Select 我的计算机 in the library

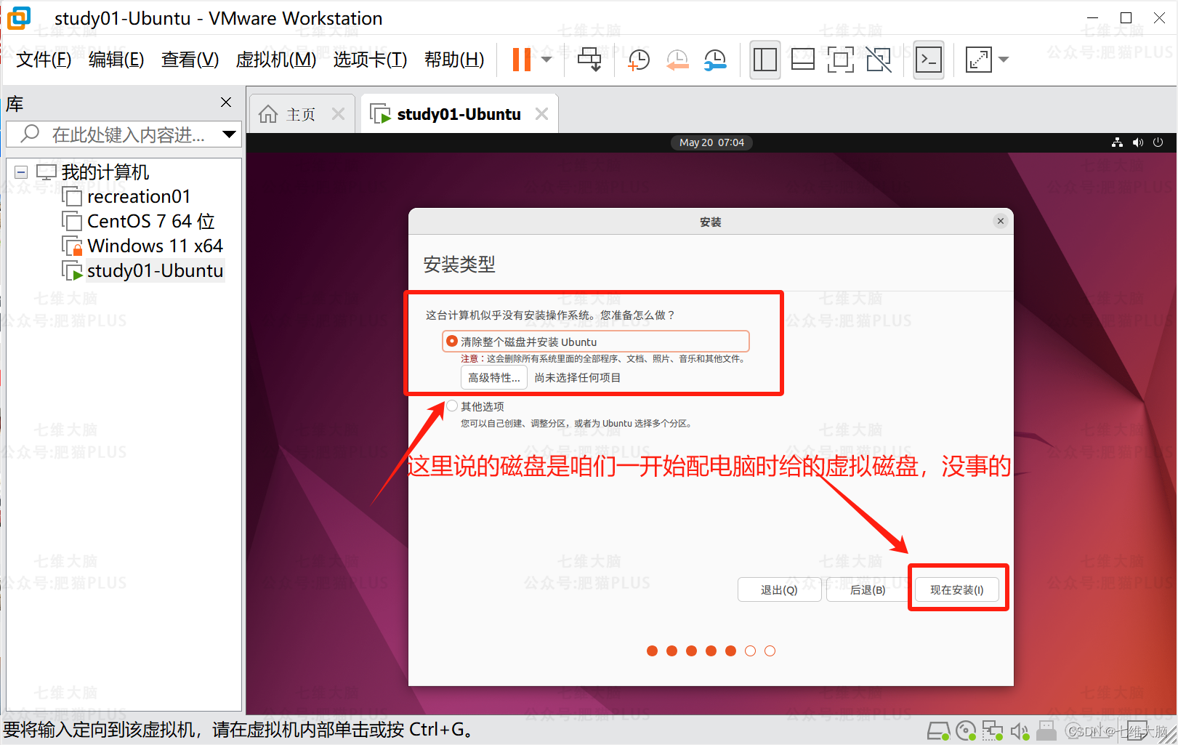click(105, 172)
